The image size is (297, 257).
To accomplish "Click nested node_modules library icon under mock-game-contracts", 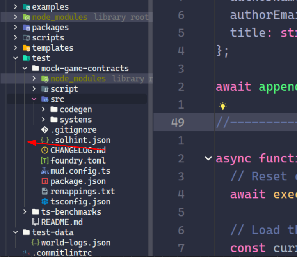I will coord(45,79).
